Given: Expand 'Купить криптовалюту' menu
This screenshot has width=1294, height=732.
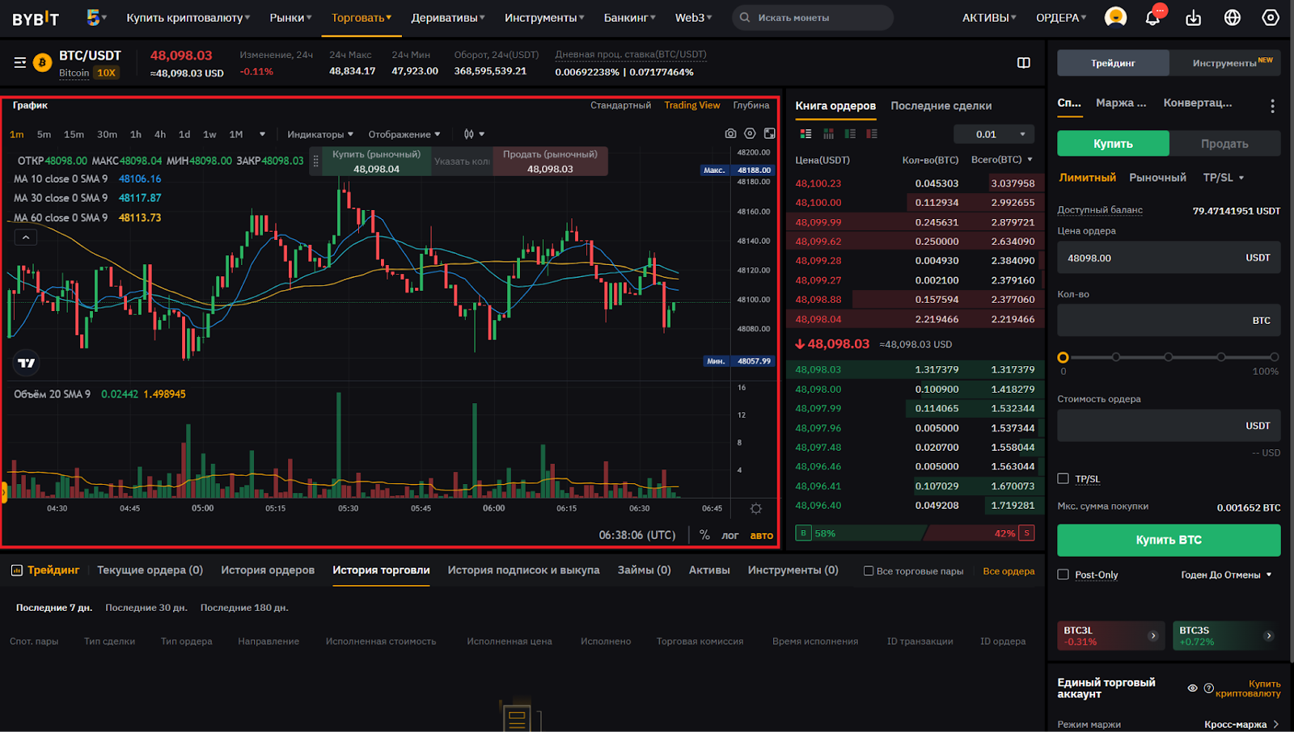Looking at the screenshot, I should point(188,18).
